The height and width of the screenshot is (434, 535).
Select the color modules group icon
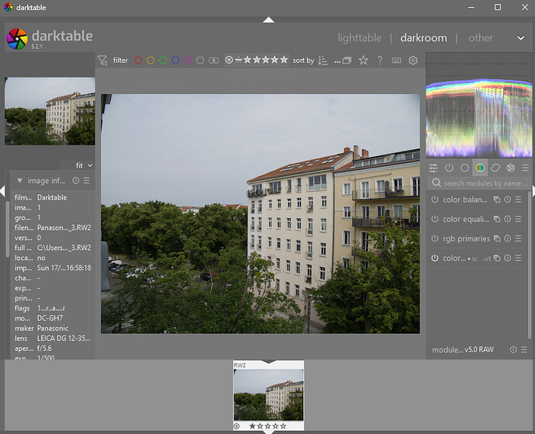coord(480,168)
